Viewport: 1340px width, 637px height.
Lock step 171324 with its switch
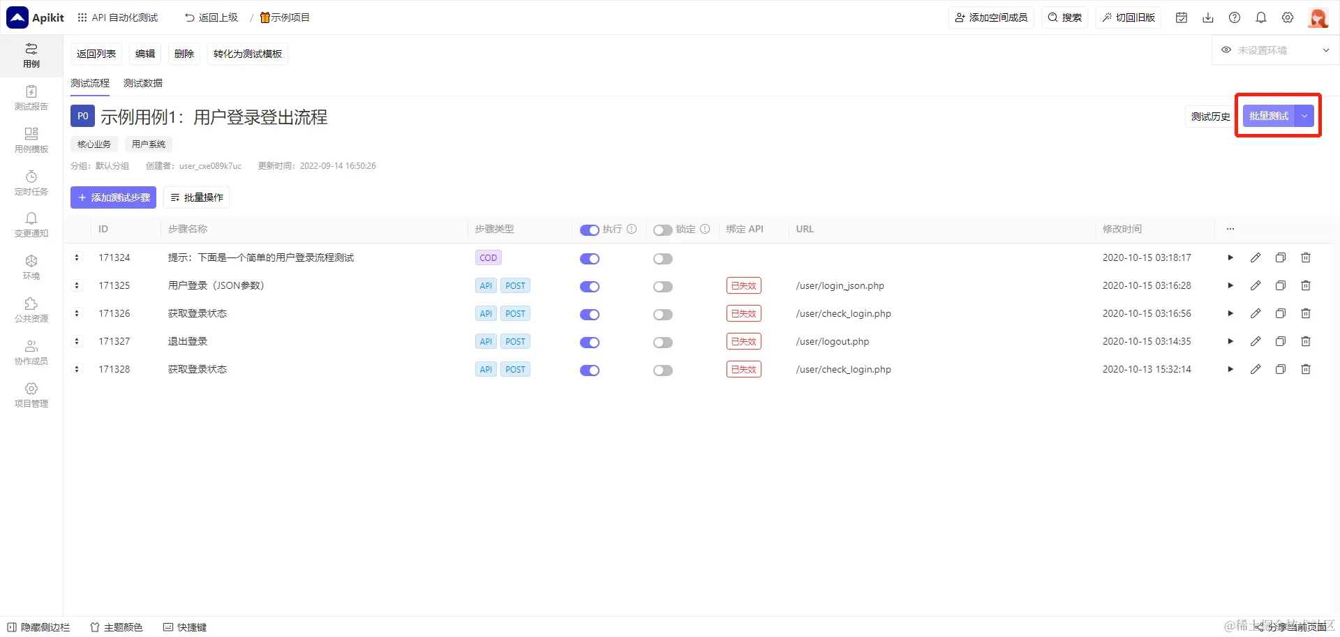(663, 258)
